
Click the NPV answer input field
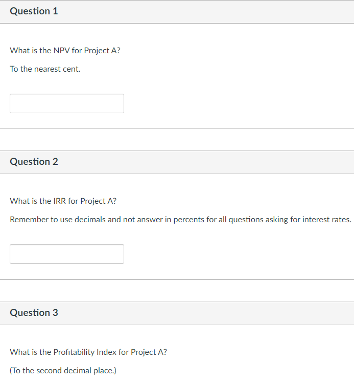point(66,103)
